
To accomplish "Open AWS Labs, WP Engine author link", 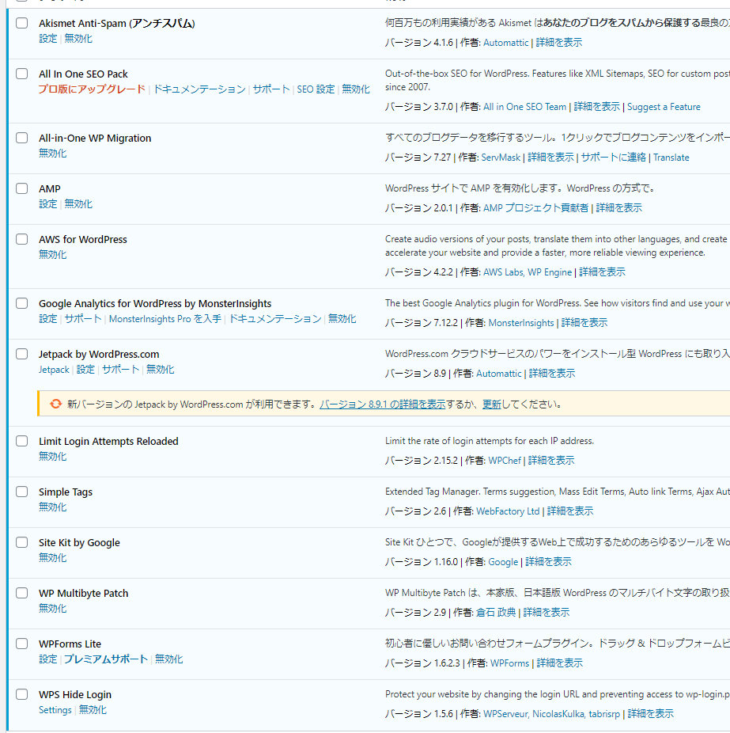I will click(x=528, y=272).
